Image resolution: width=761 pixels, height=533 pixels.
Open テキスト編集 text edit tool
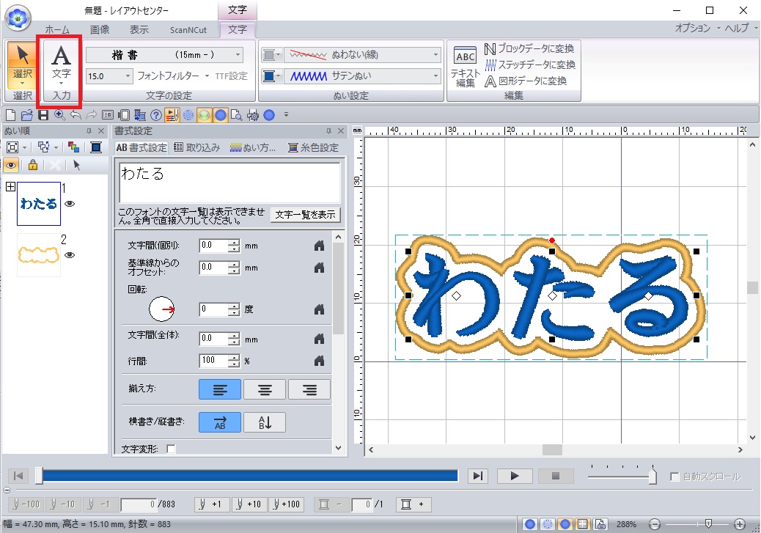[x=465, y=64]
